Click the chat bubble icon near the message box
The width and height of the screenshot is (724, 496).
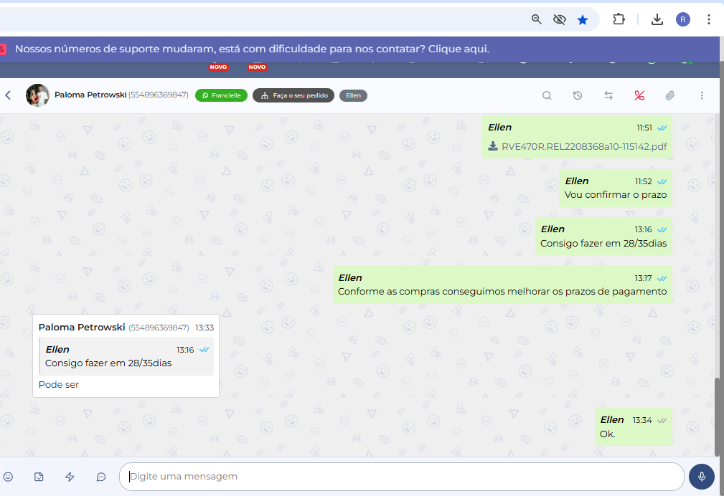[x=101, y=477]
